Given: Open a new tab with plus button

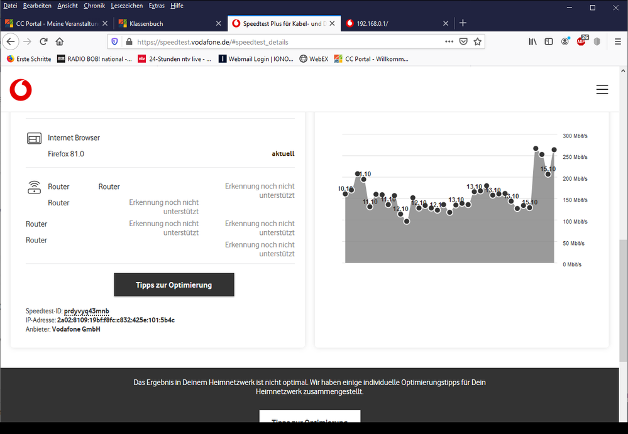Looking at the screenshot, I should [x=463, y=23].
